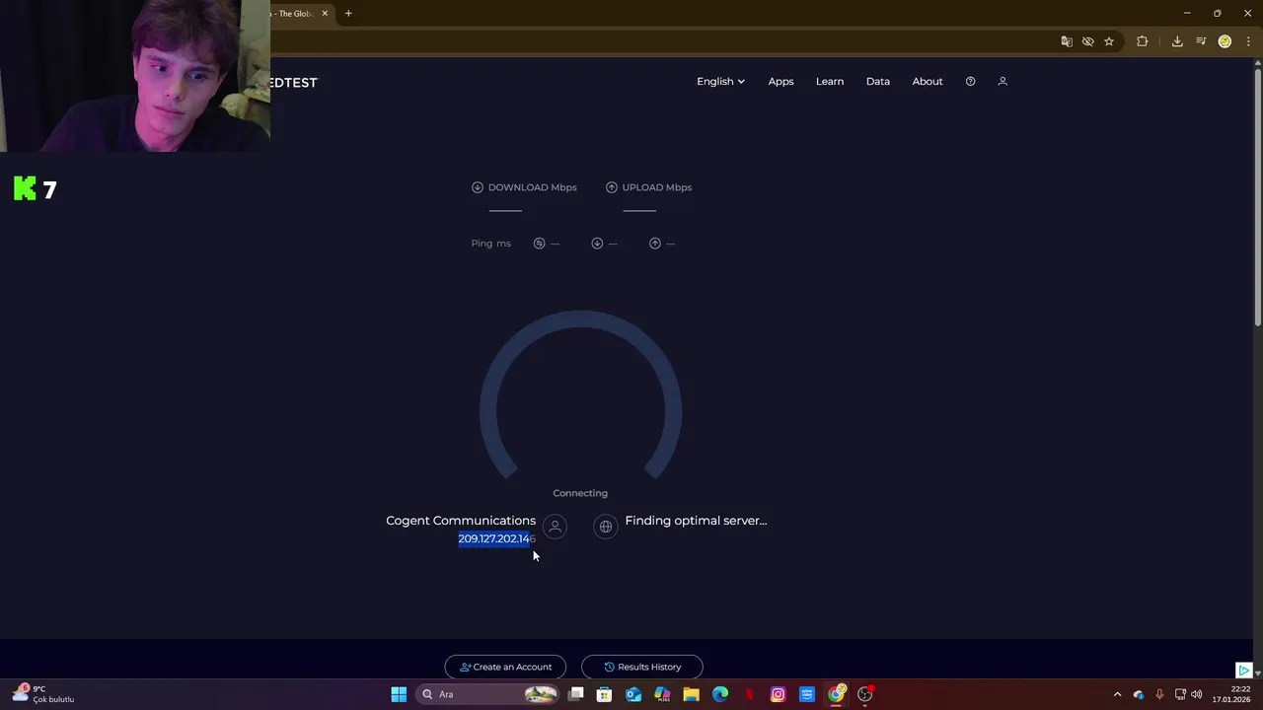1263x710 pixels.
Task: Click the Cogent Communications provider name
Action: [461, 521]
